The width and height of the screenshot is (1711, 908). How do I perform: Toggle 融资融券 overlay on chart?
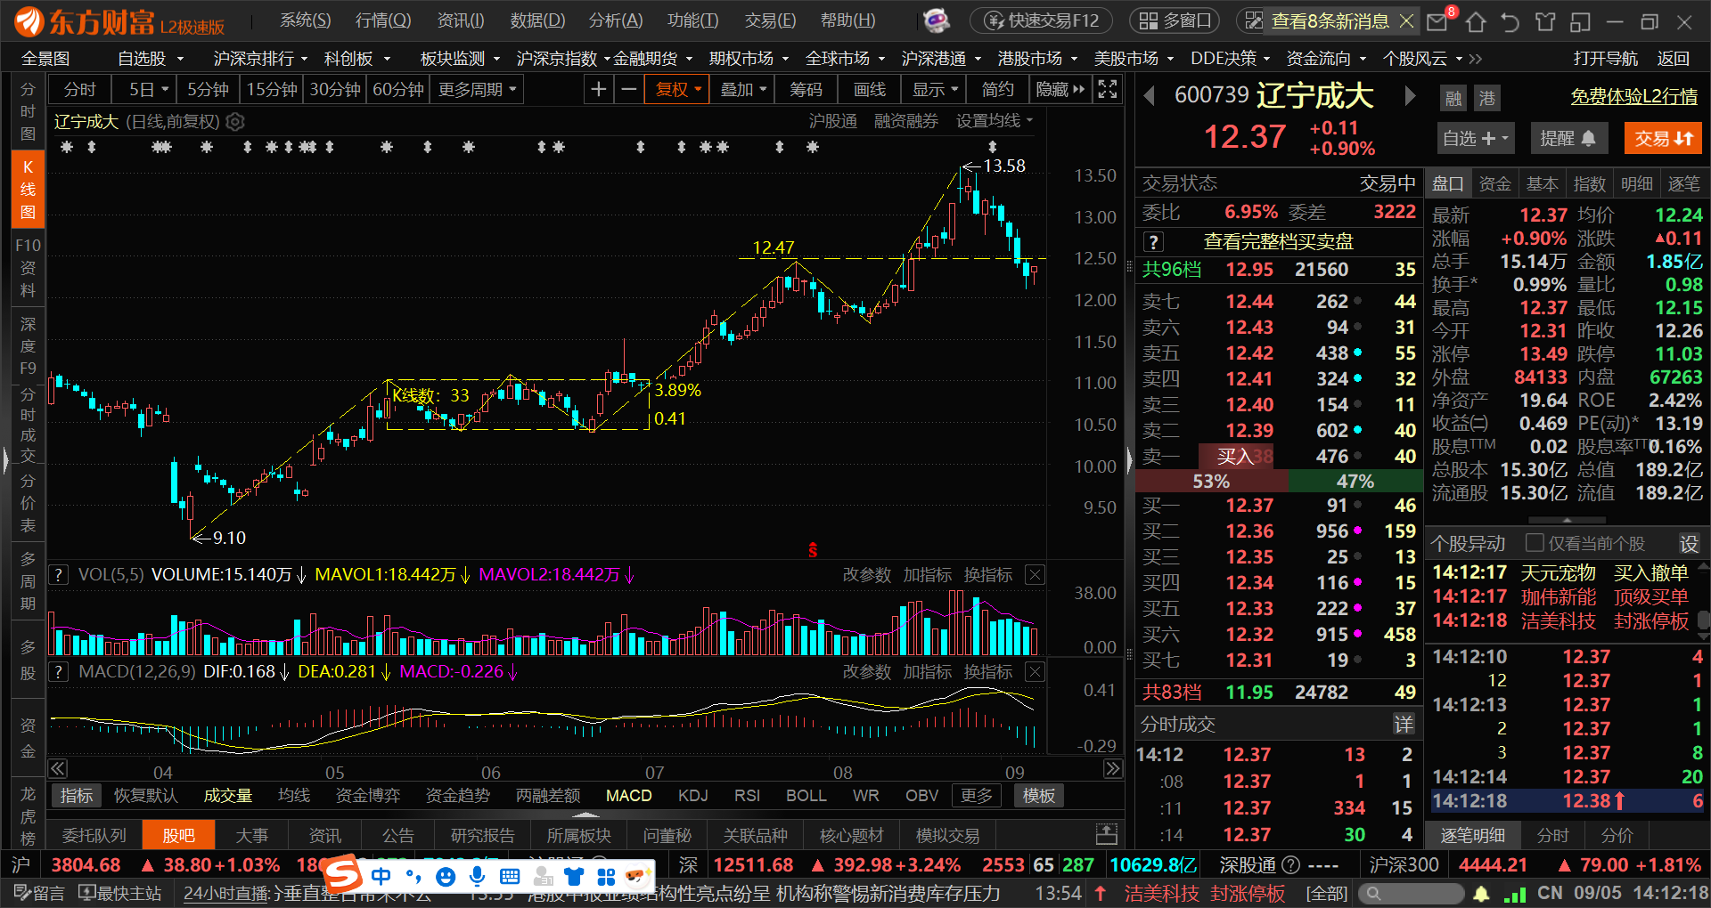(x=906, y=121)
